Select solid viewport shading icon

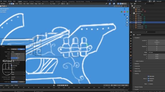(x=122, y=4)
